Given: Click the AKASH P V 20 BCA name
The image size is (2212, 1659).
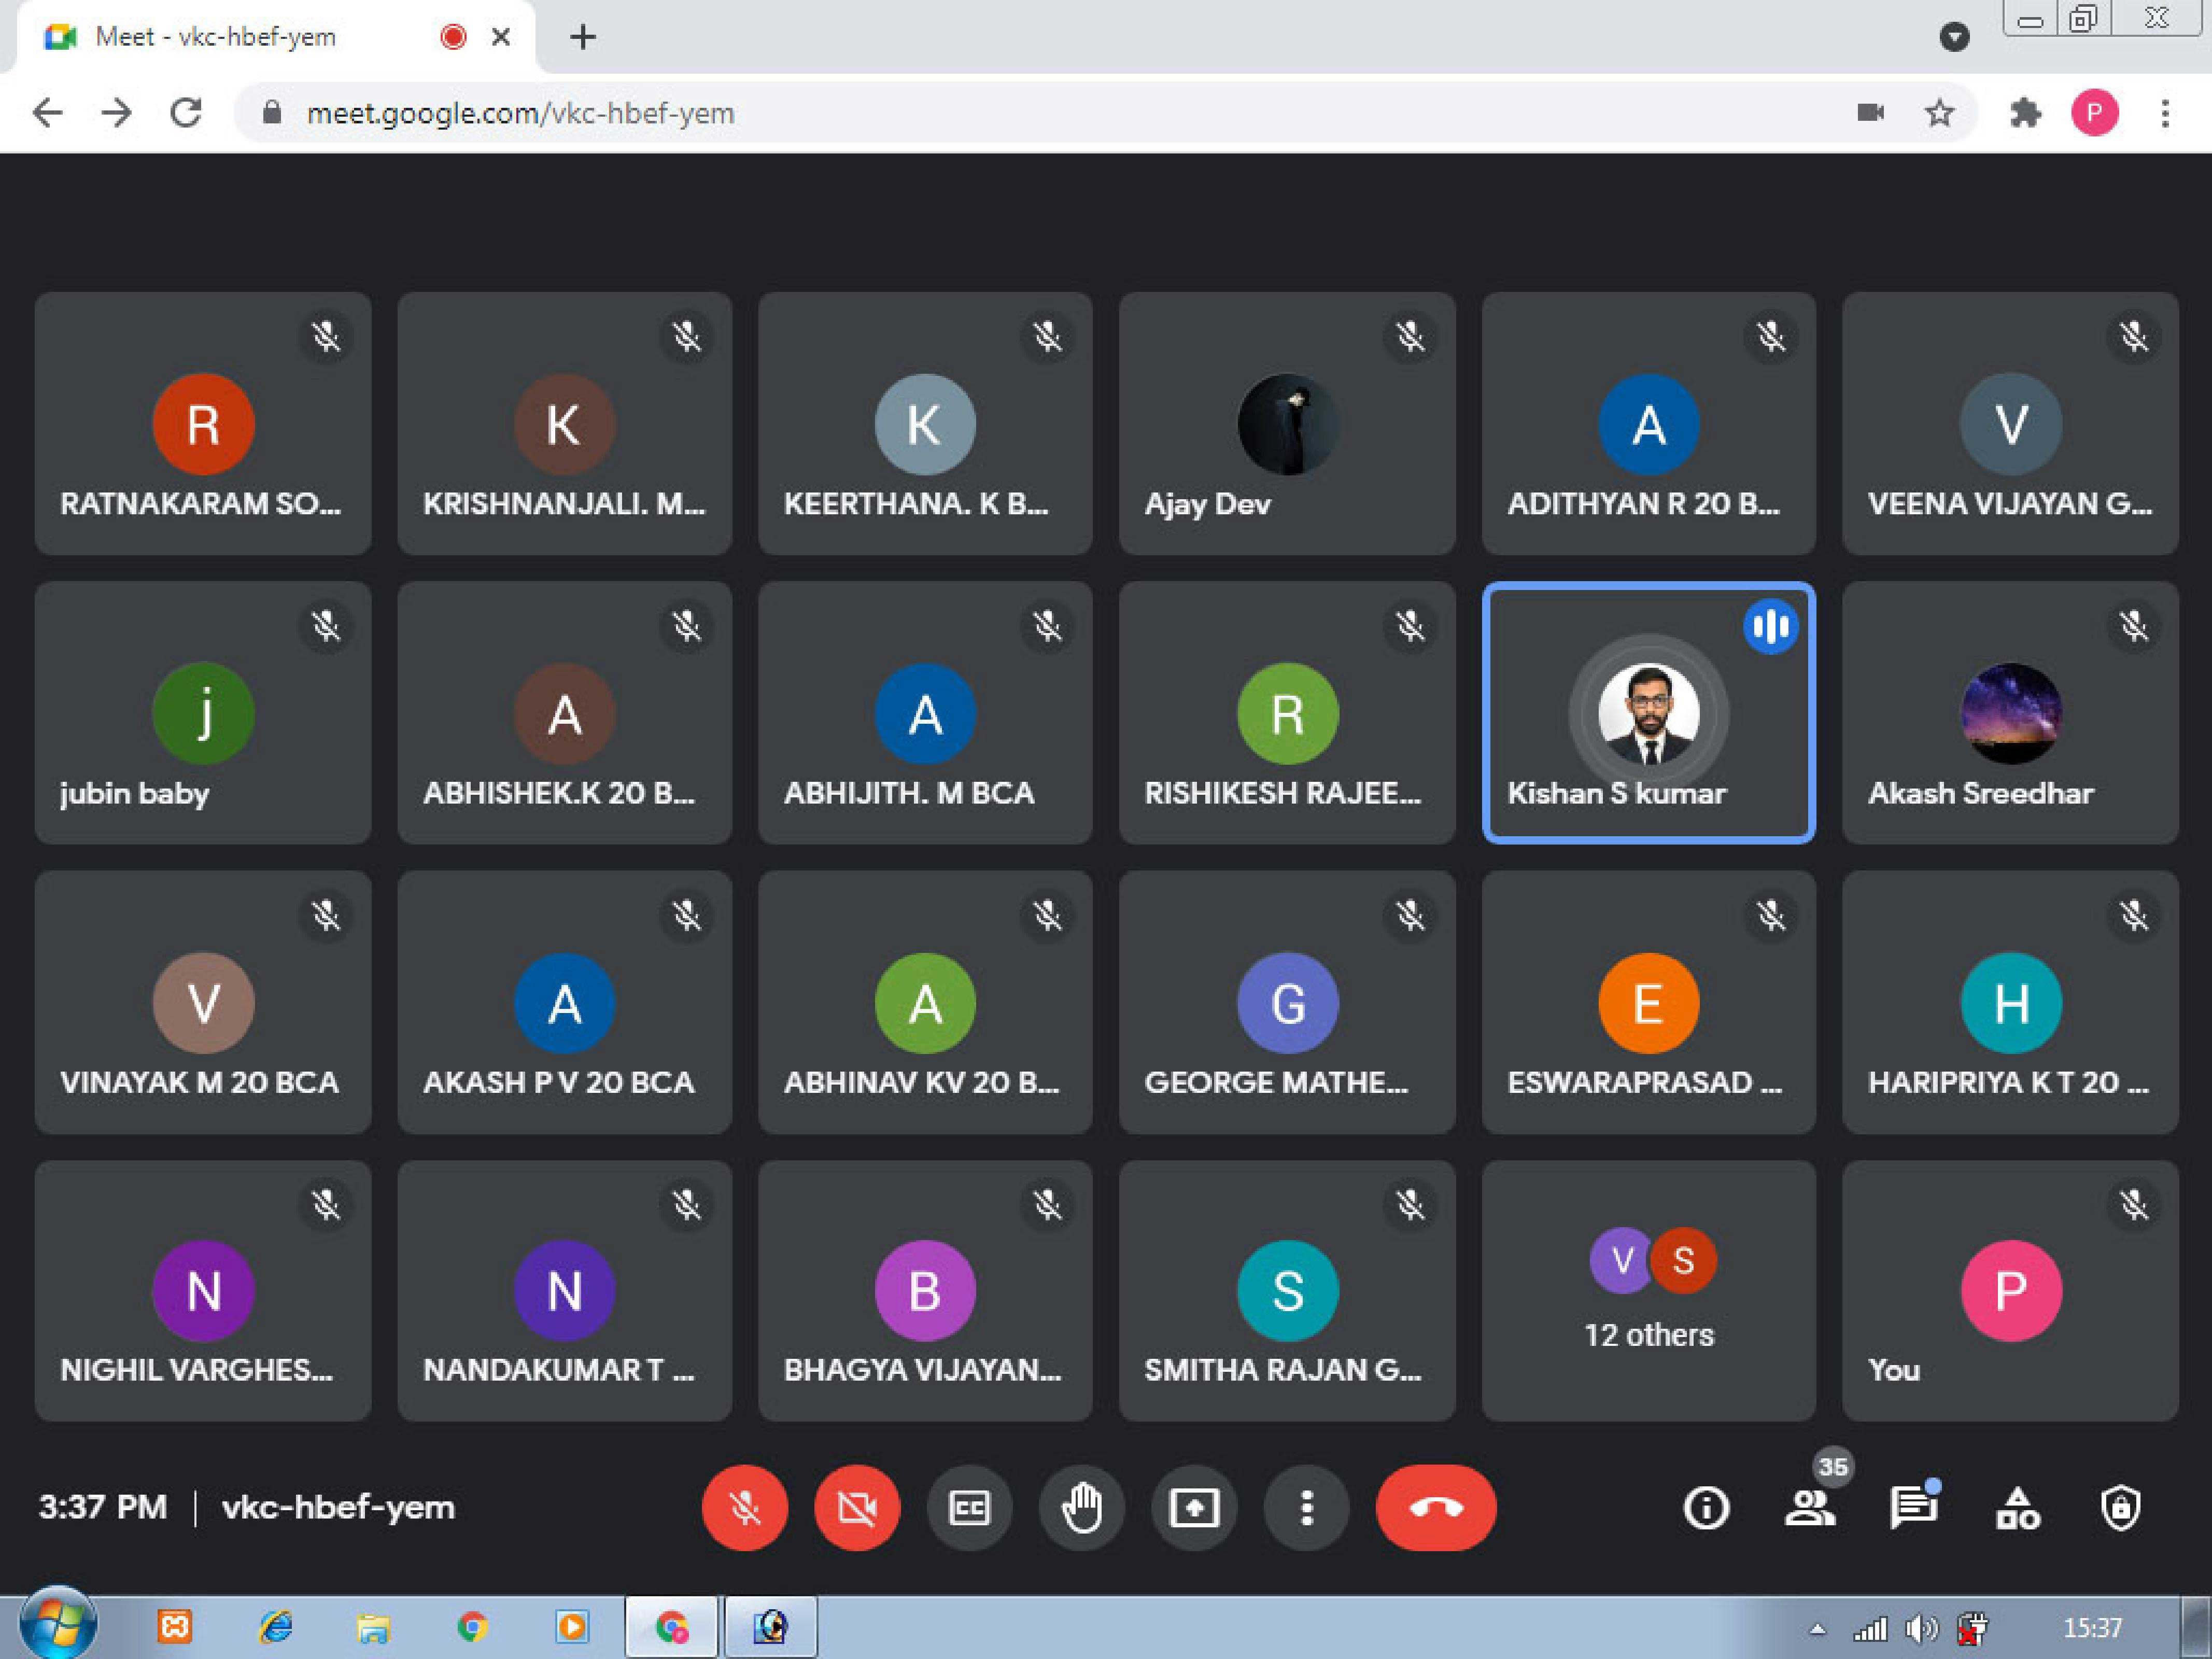Looking at the screenshot, I should click(x=559, y=1082).
